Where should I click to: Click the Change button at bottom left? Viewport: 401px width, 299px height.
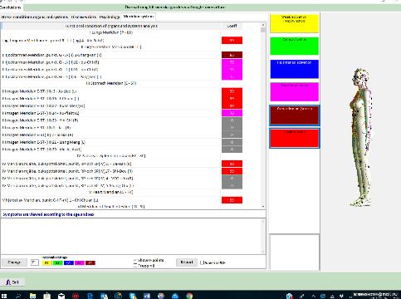[14, 262]
